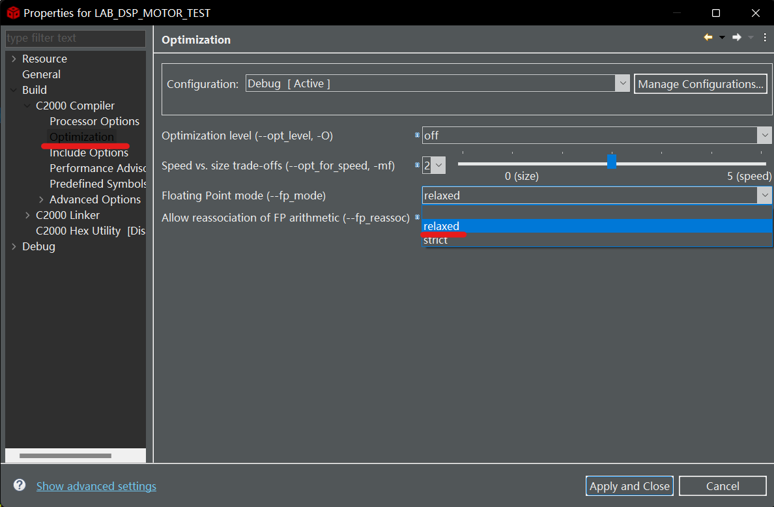This screenshot has width=774, height=507.
Task: Expand the C2000 Linker node
Action: tap(28, 215)
